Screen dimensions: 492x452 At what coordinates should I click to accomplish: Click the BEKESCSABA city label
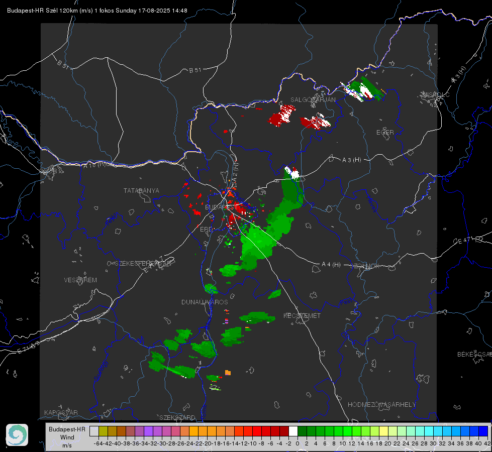click(x=474, y=355)
